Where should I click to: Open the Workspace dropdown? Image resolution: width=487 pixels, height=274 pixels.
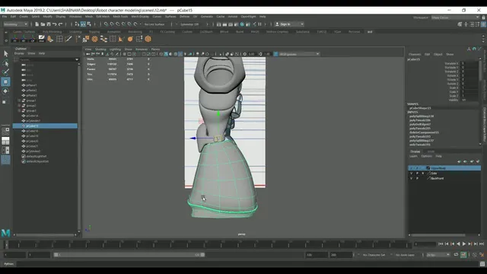[x=455, y=18]
